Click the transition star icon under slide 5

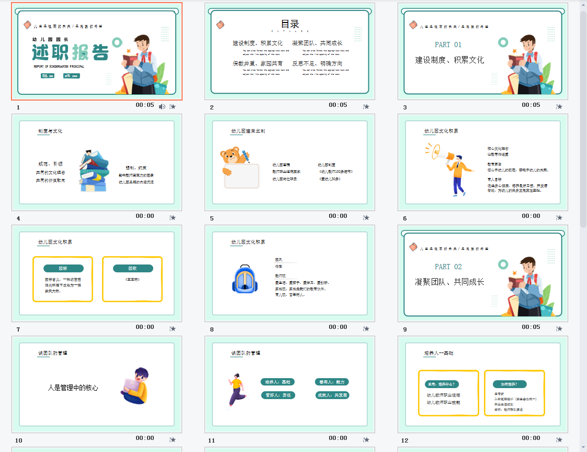[366, 218]
